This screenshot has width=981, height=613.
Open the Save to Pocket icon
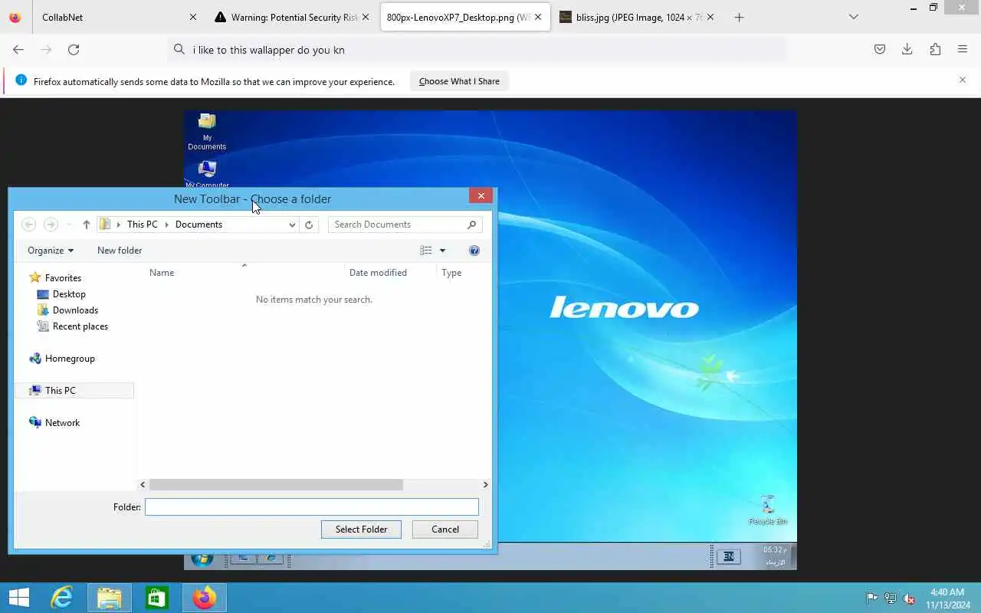880,49
